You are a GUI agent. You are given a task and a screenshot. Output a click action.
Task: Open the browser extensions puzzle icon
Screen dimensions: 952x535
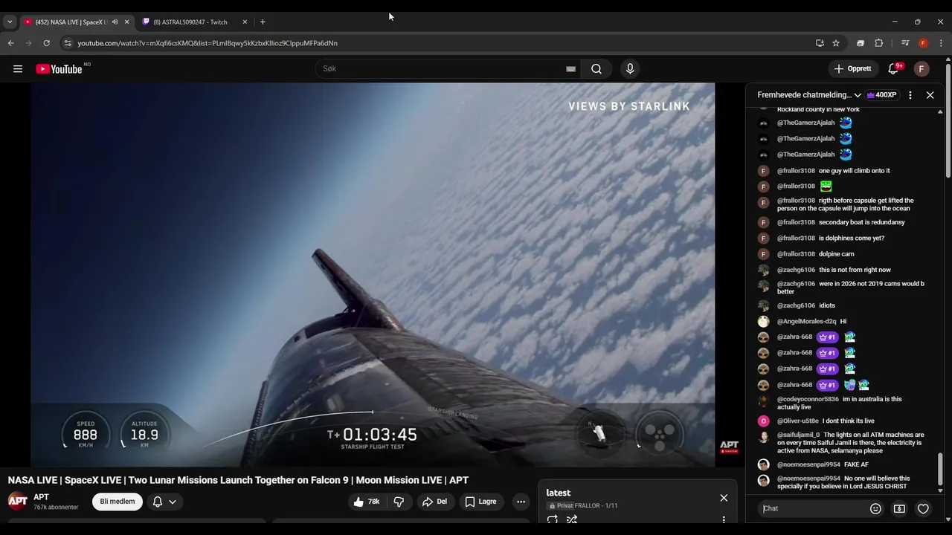coord(878,43)
